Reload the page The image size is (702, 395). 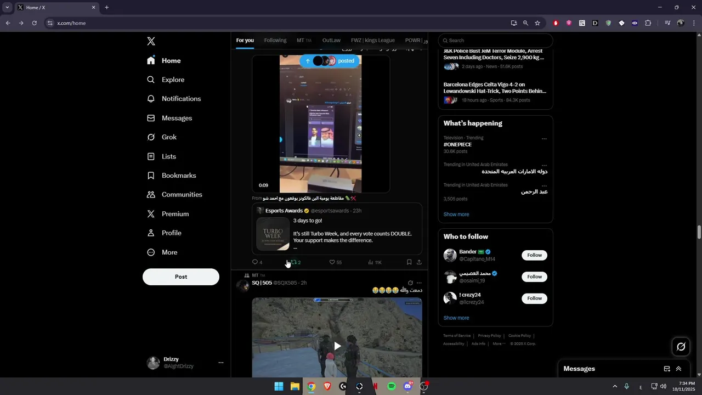pos(34,23)
